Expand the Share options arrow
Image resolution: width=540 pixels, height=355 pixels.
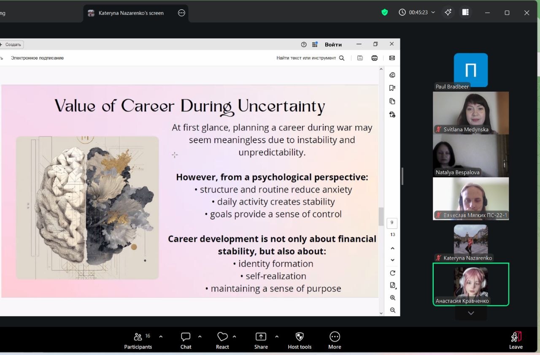tap(277, 336)
